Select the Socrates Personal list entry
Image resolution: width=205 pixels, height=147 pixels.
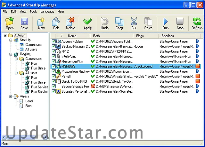(x=126, y=91)
